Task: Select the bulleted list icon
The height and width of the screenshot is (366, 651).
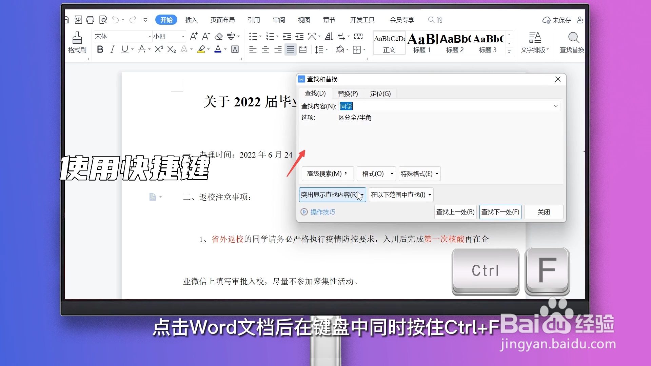Action: [x=253, y=36]
